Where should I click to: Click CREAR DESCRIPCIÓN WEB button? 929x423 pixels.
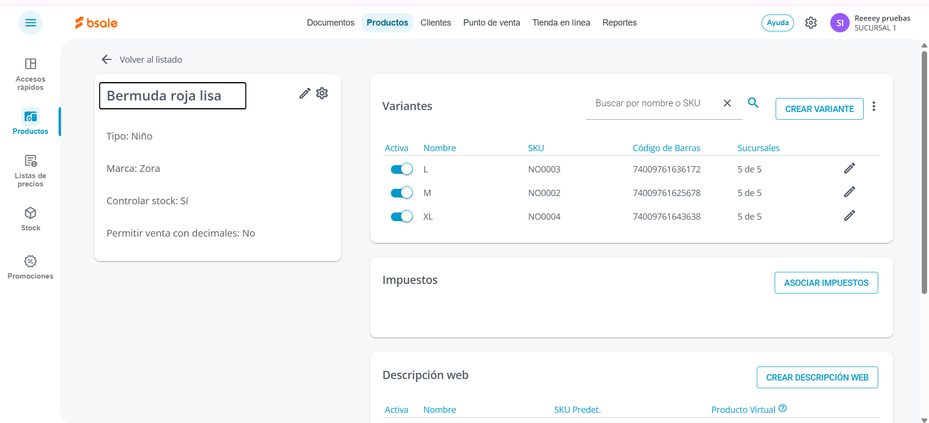click(x=817, y=378)
